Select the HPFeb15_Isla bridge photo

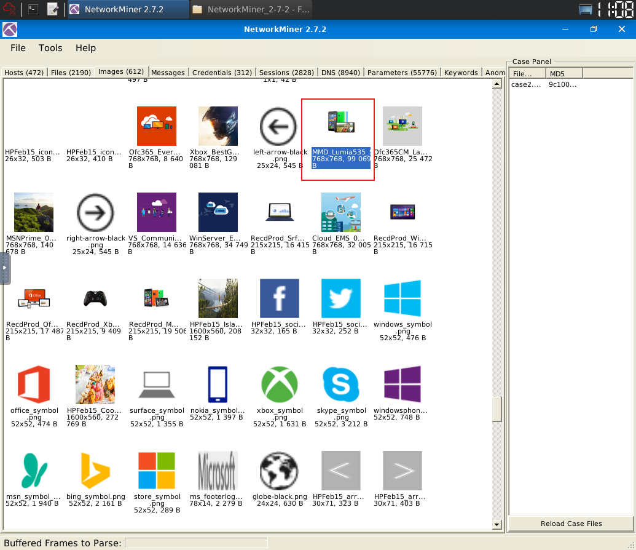218,298
